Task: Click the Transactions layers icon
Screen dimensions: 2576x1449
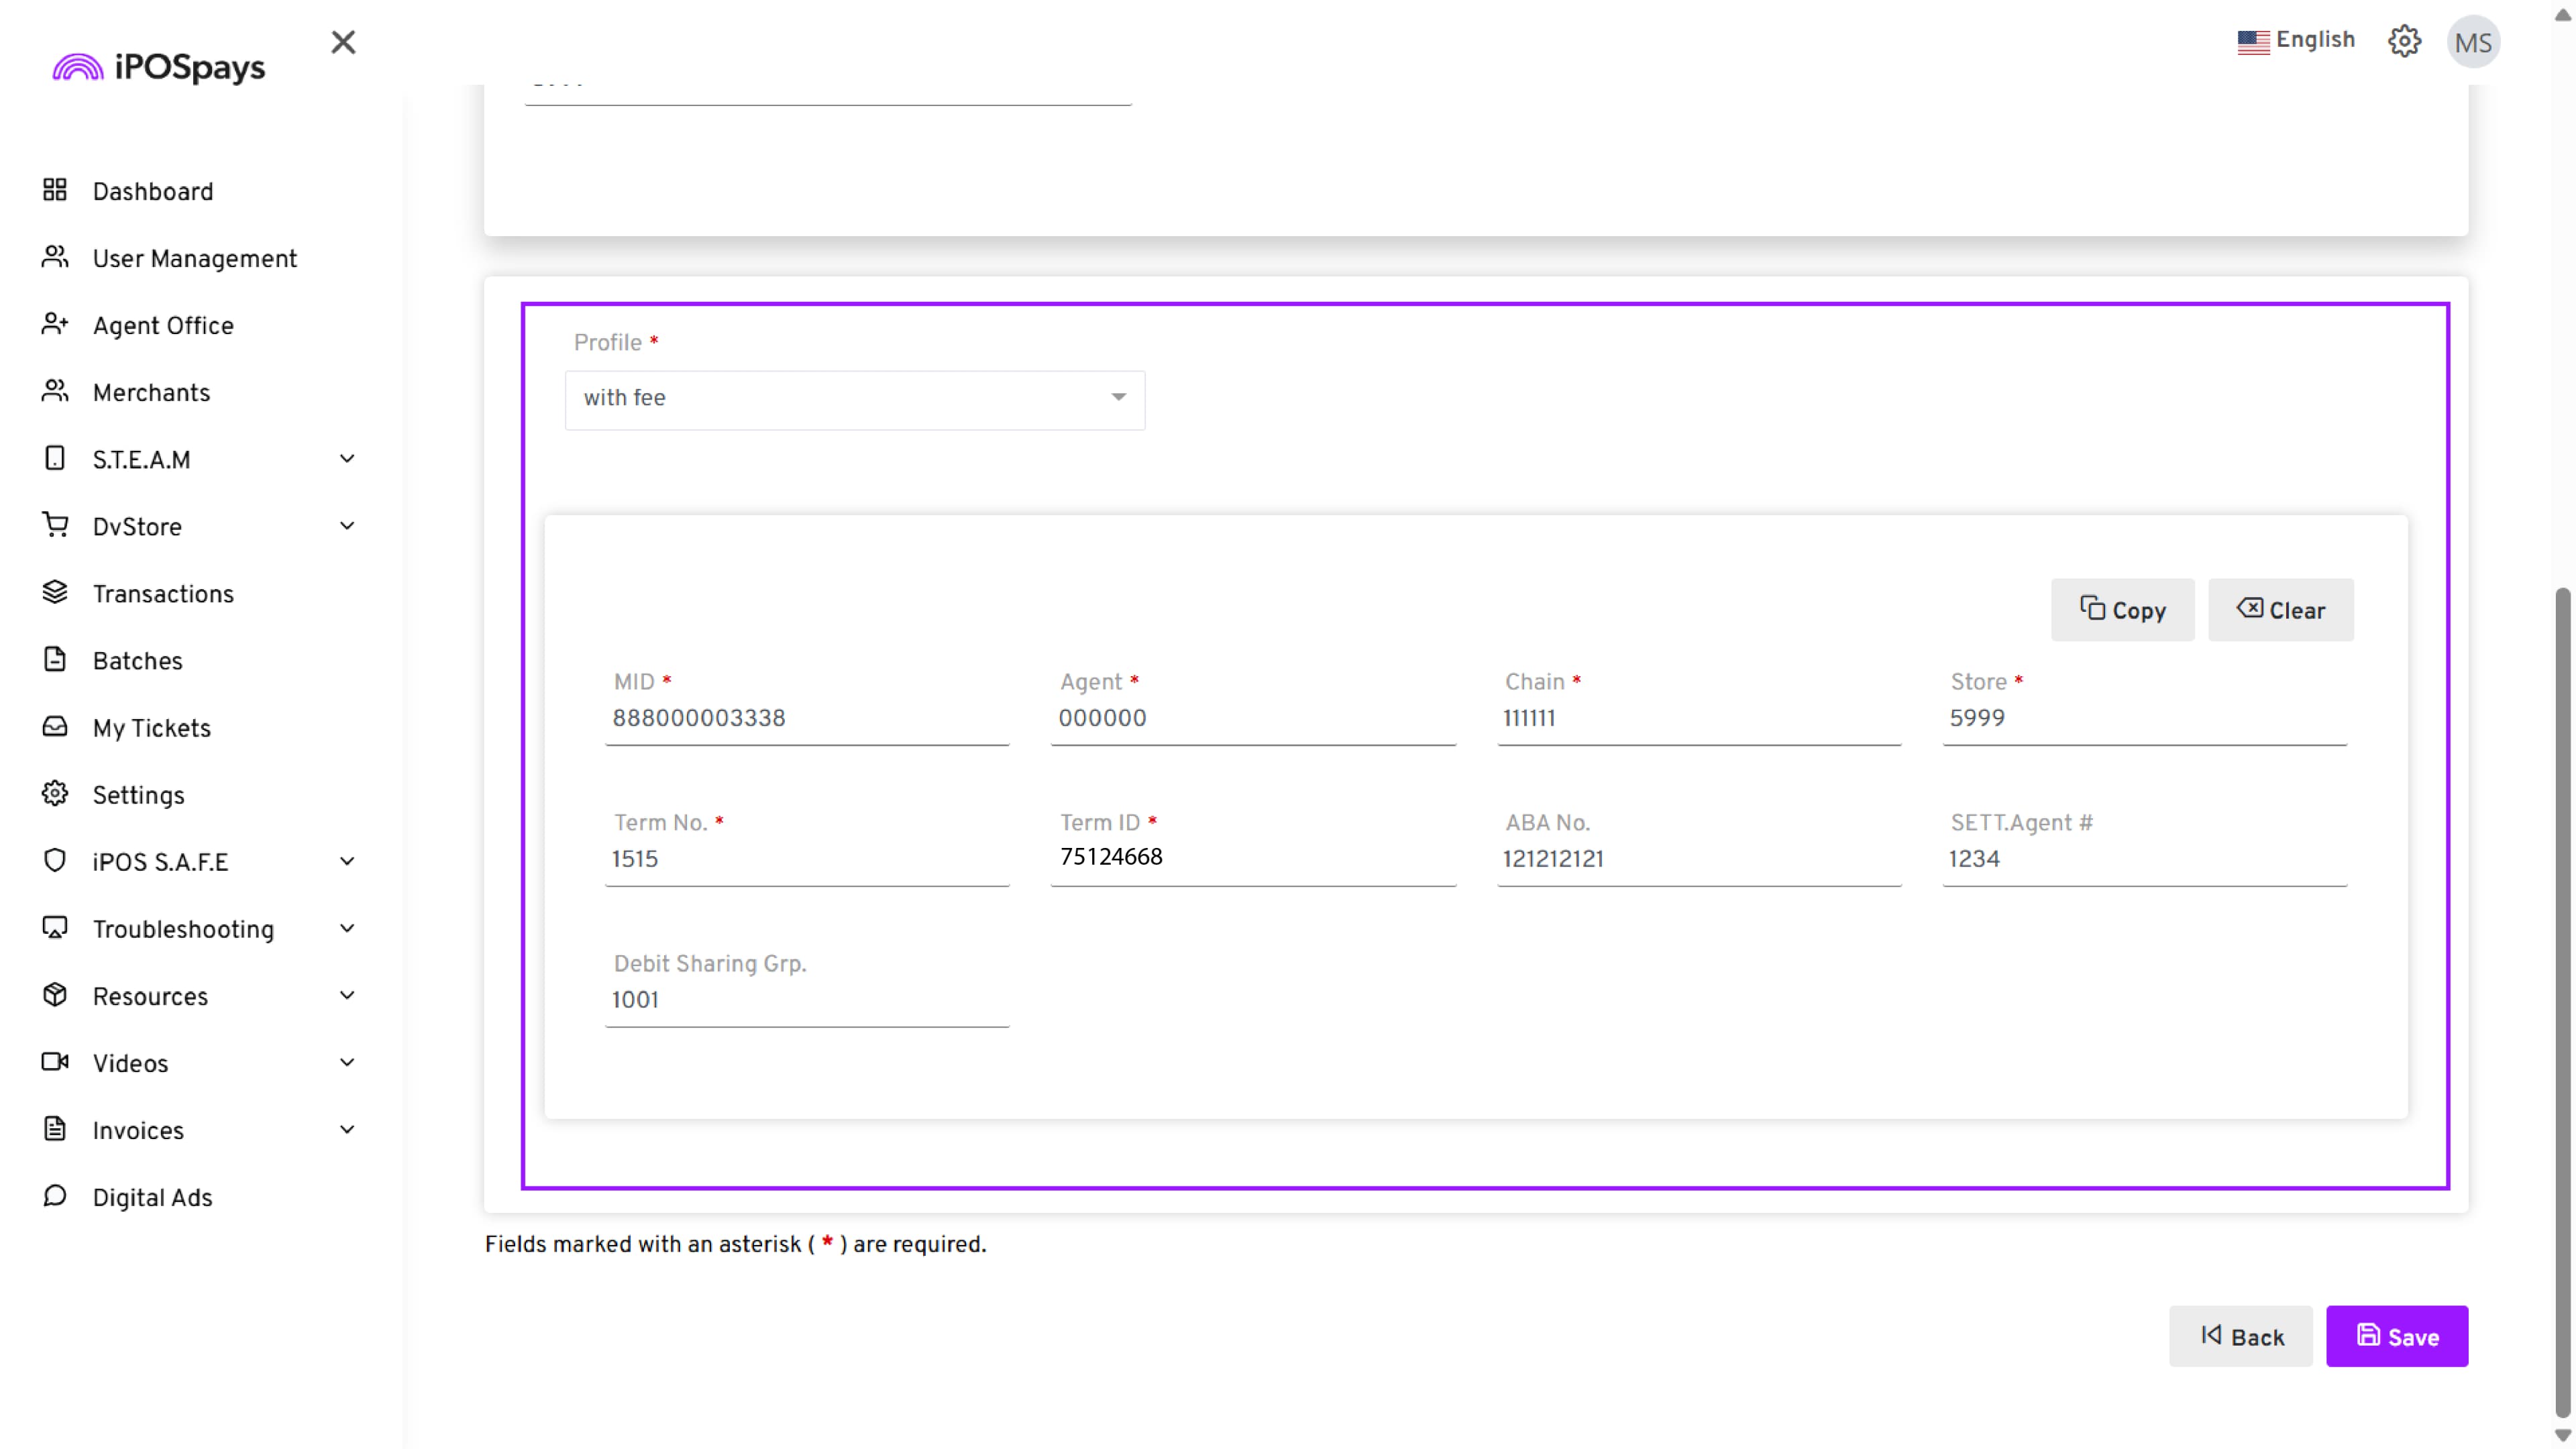Action: click(55, 592)
